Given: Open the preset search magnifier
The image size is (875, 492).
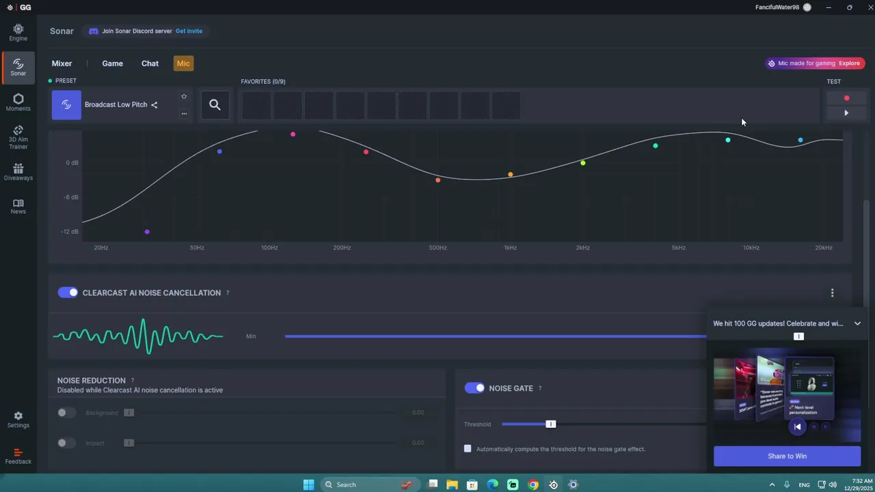Looking at the screenshot, I should pos(215,105).
